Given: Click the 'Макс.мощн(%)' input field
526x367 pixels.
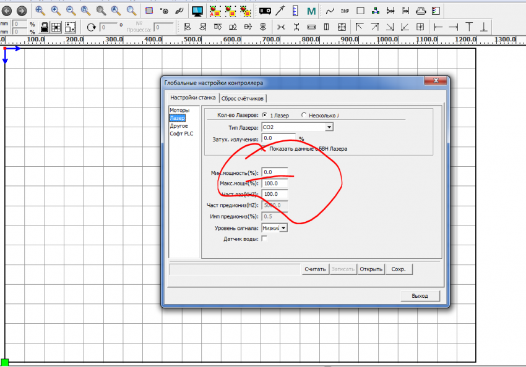Looking at the screenshot, I should 275,183.
